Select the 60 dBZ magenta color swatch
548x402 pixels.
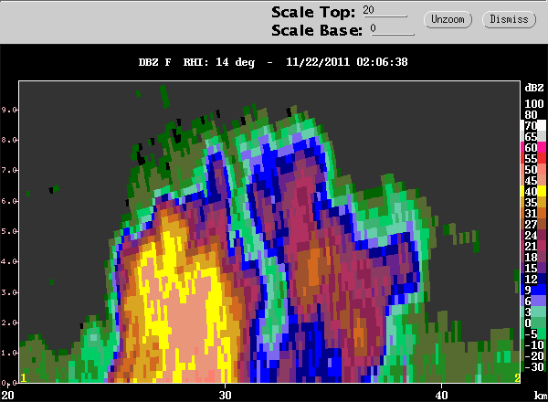[x=533, y=147]
